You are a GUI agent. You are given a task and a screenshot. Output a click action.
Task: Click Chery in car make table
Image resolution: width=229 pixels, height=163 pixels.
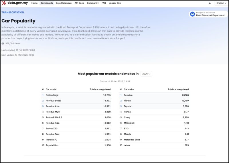coord(127,117)
